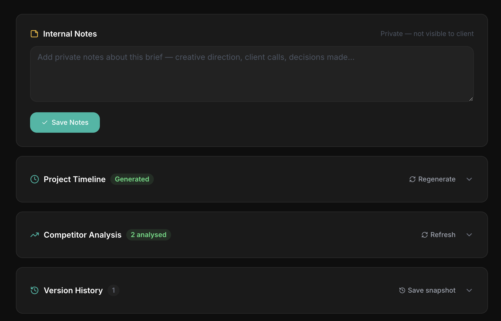Click the 2 analysed badge
The height and width of the screenshot is (321, 501).
[149, 235]
